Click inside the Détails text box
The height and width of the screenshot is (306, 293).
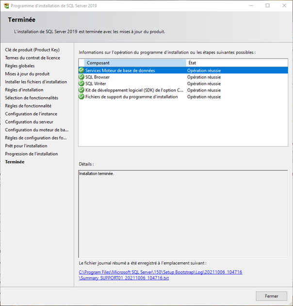pyautogui.click(x=183, y=214)
